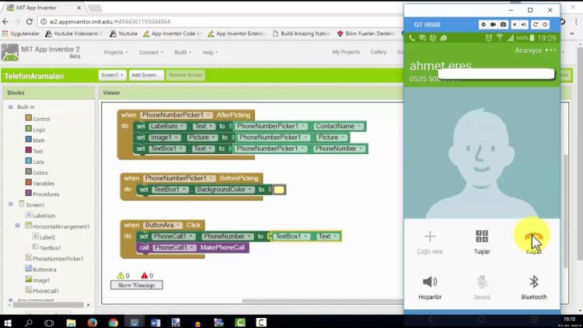Start video recording in GT I9500 toolbar

(x=493, y=25)
